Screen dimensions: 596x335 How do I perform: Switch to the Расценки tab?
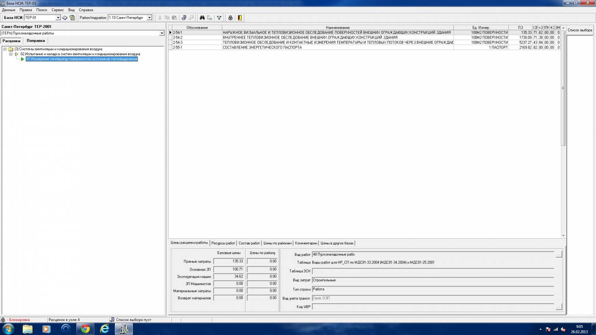click(12, 41)
